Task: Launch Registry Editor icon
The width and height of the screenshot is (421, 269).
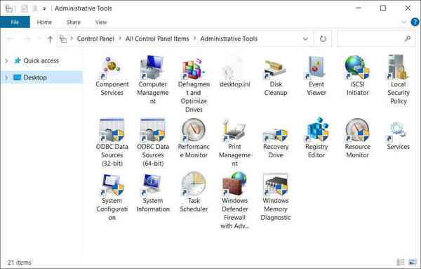Action: [x=316, y=129]
